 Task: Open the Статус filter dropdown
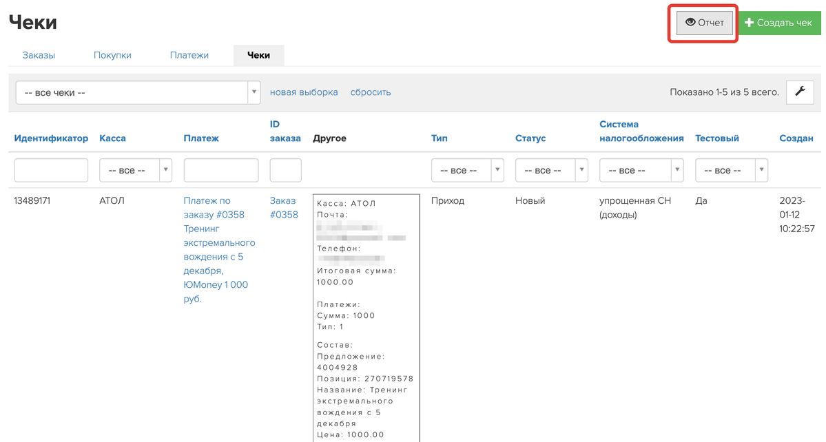(x=551, y=170)
